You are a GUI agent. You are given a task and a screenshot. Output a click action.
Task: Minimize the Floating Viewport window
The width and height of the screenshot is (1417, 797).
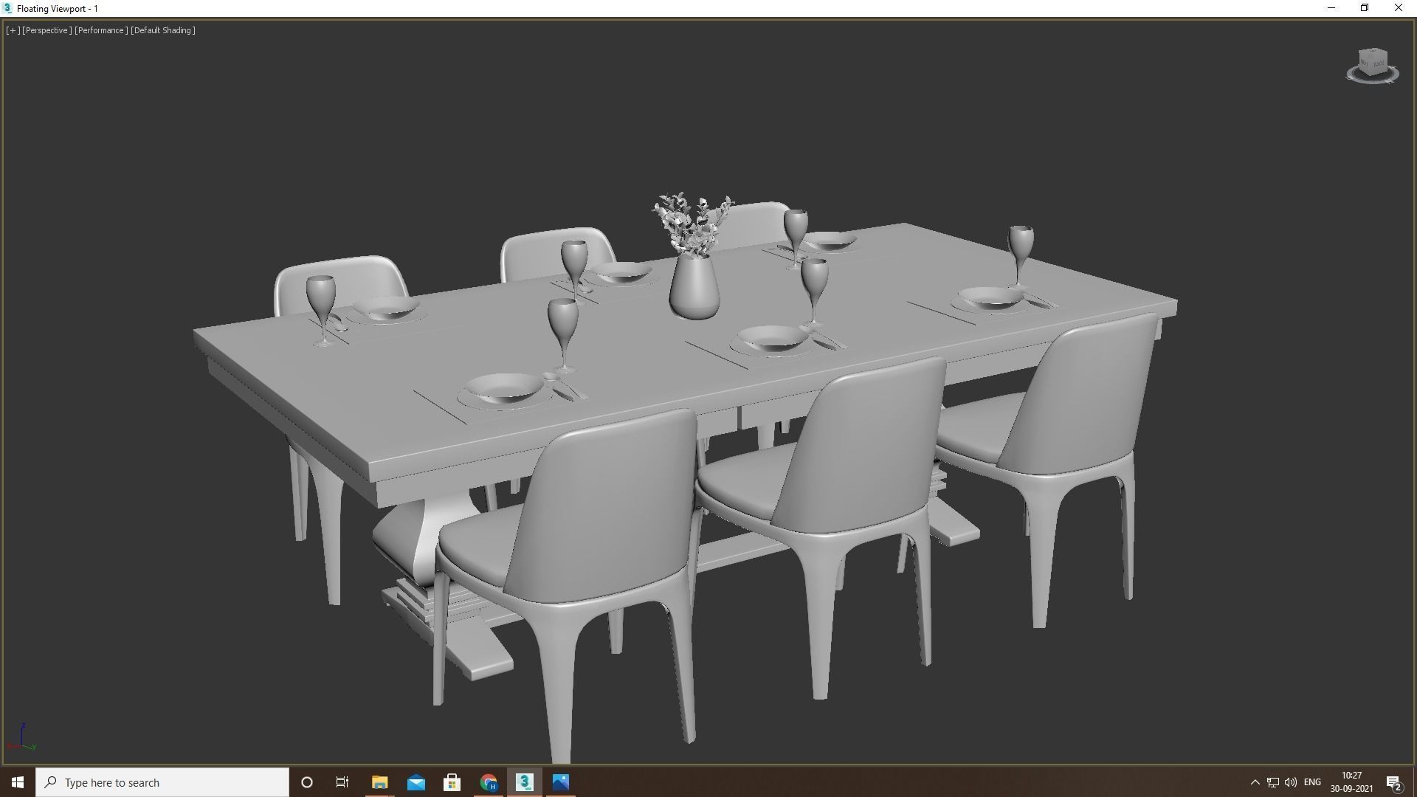(x=1331, y=8)
